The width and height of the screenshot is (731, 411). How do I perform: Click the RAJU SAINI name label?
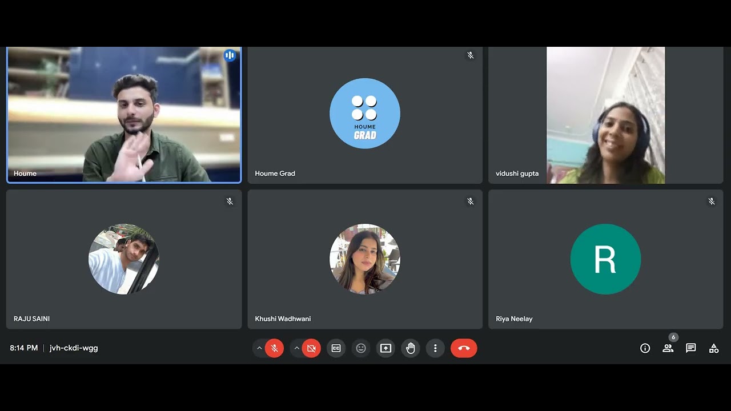(x=31, y=319)
